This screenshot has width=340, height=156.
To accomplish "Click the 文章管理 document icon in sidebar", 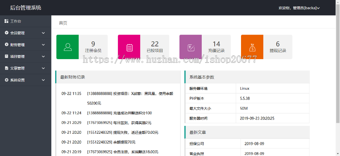I will 6,68.
